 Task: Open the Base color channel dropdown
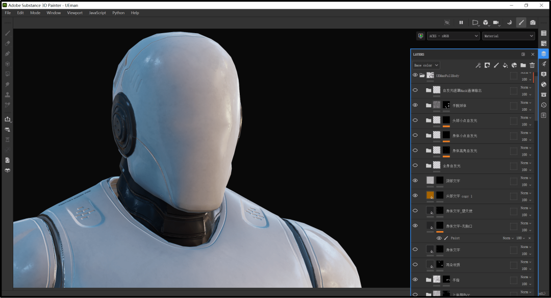[426, 65]
